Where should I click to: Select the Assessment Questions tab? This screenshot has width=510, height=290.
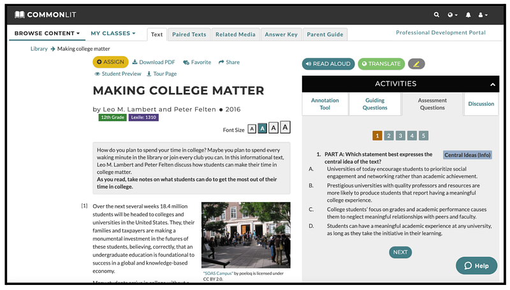(432, 104)
